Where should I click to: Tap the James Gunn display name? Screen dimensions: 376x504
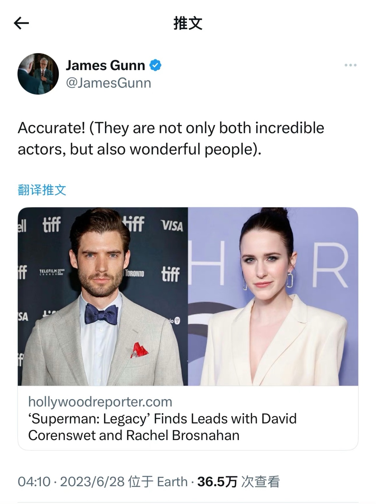tap(105, 65)
